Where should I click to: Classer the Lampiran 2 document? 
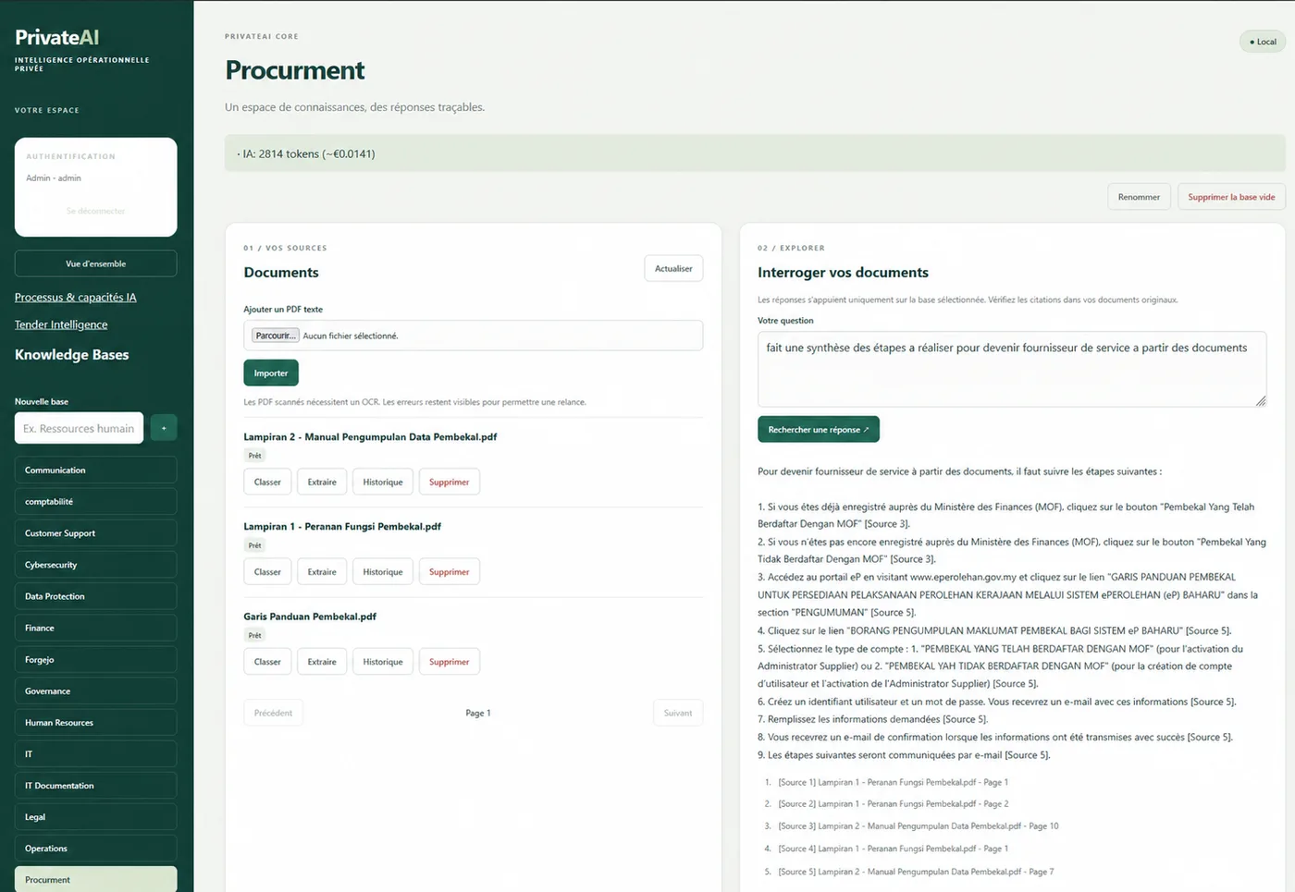pyautogui.click(x=267, y=482)
